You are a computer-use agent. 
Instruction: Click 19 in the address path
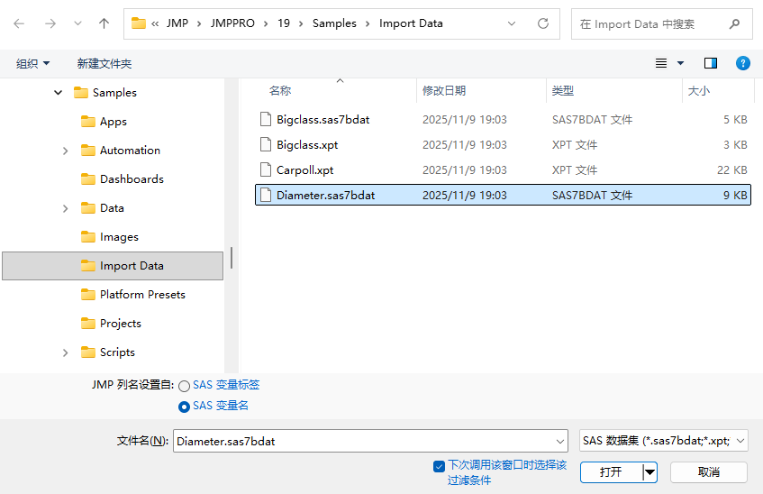(x=284, y=23)
